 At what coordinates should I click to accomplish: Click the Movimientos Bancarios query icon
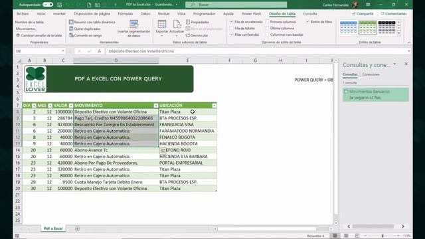346,92
